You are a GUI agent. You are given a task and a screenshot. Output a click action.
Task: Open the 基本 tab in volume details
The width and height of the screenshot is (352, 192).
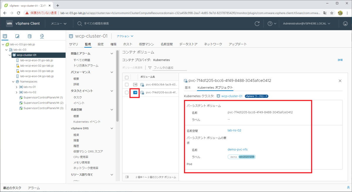pos(188,88)
